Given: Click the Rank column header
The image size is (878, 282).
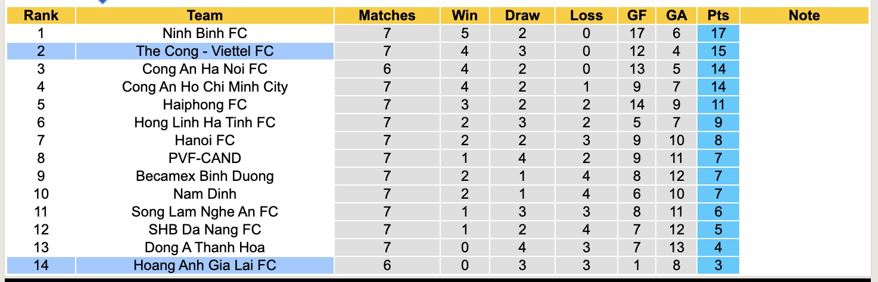Looking at the screenshot, I should point(41,15).
